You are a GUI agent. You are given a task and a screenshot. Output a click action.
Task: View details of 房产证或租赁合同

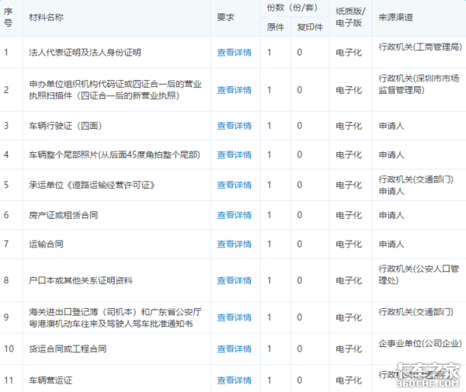[235, 215]
